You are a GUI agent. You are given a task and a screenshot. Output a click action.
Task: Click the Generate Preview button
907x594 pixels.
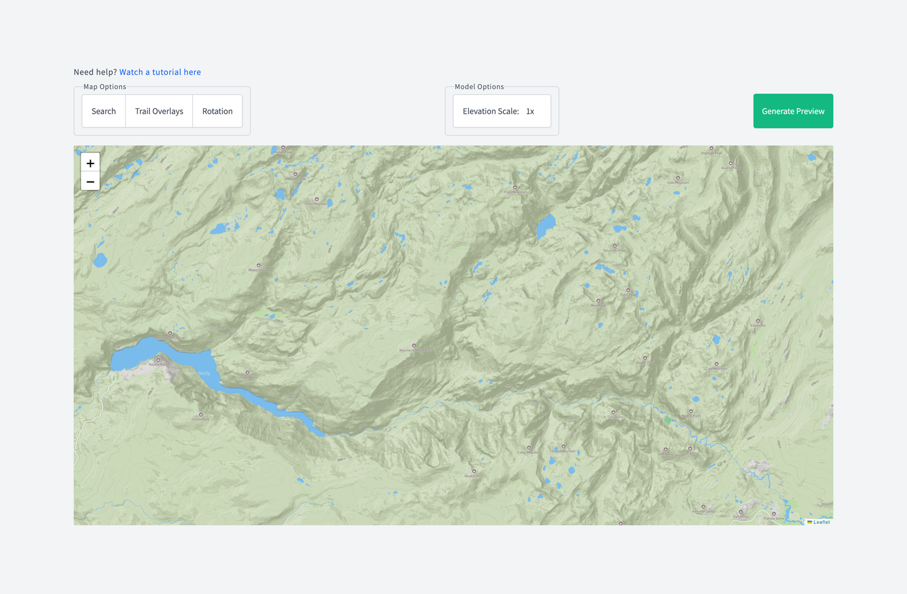tap(793, 111)
